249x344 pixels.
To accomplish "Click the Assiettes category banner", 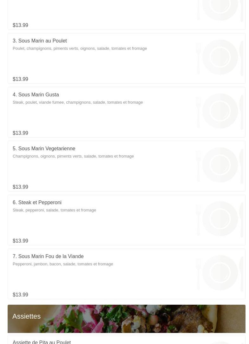I will pyautogui.click(x=126, y=319).
